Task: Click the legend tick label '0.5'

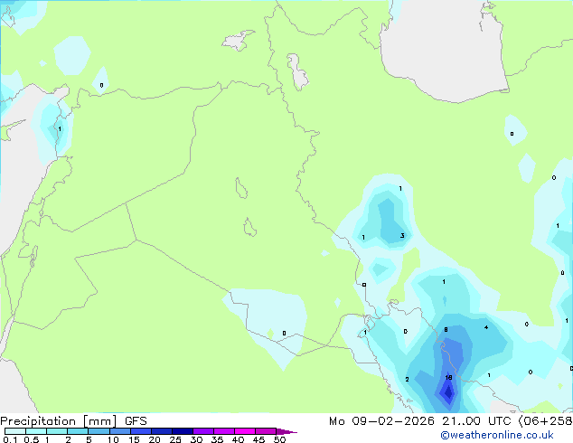Action: point(32,439)
